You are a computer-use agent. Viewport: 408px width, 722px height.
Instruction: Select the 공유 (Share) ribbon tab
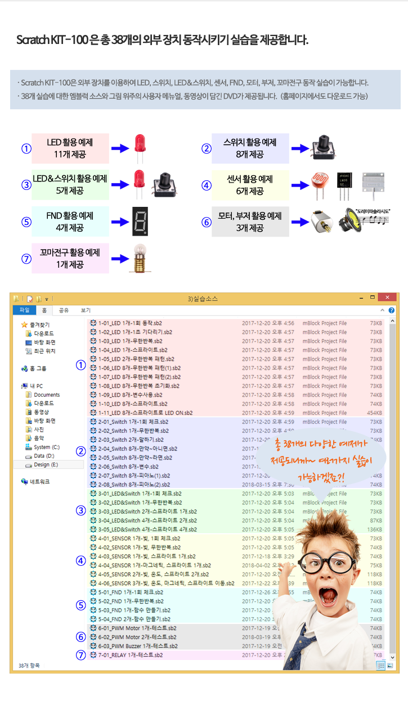click(64, 310)
